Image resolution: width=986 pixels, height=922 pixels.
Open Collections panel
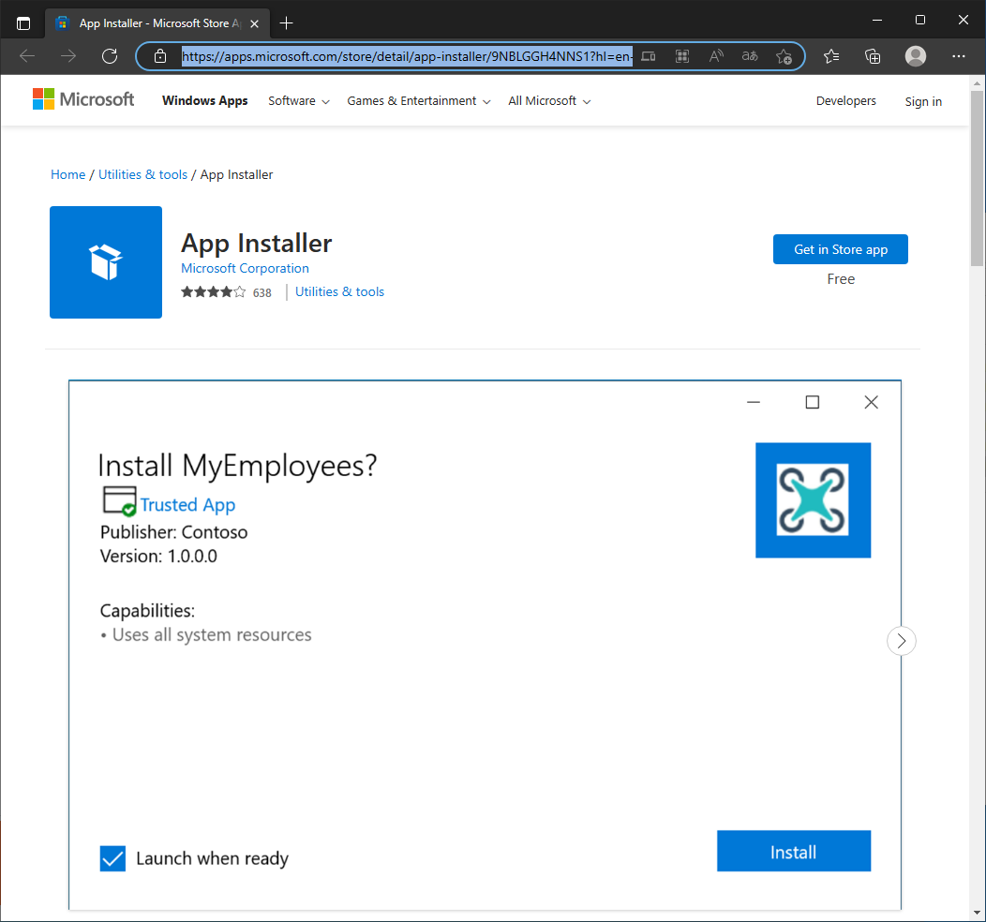coord(873,56)
